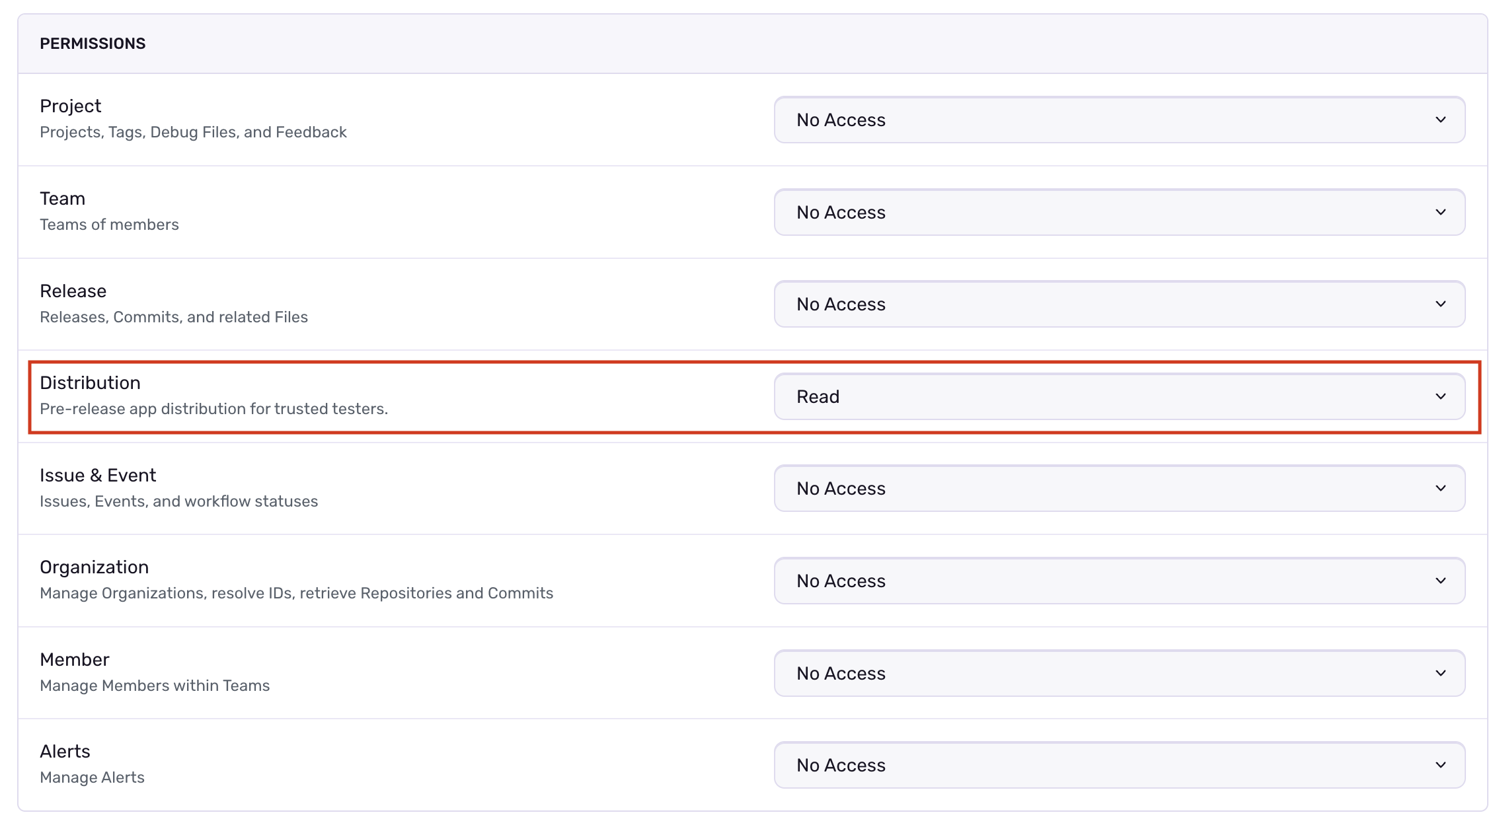Click the chevron on the Project dropdown
The height and width of the screenshot is (823, 1499).
pyautogui.click(x=1441, y=120)
